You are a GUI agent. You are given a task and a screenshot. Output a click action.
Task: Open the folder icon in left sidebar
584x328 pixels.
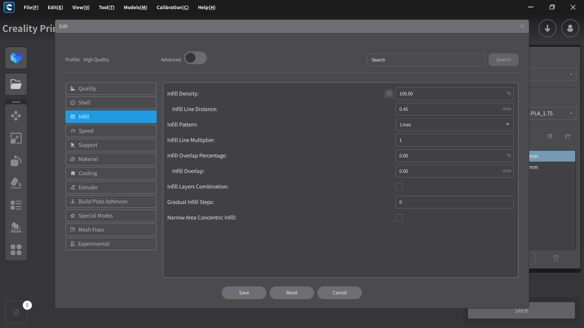(x=16, y=84)
